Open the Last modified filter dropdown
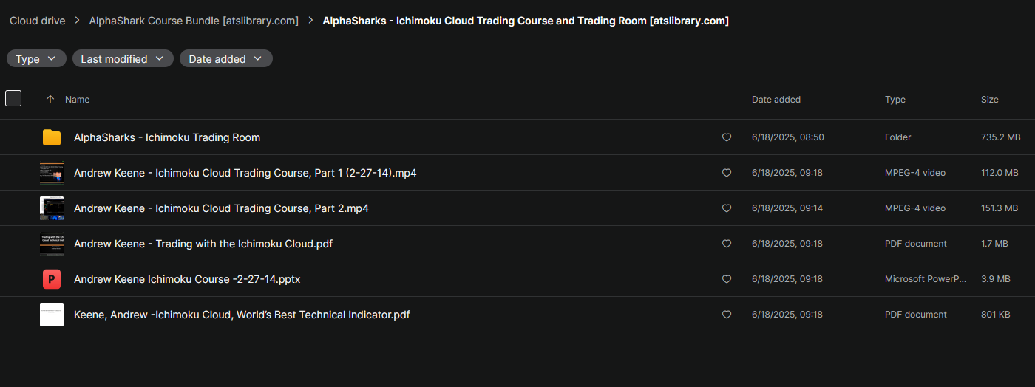This screenshot has height=387, width=1035. tap(123, 59)
